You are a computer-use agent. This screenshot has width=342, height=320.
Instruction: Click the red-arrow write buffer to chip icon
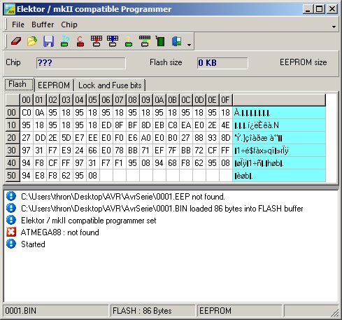tap(97, 41)
